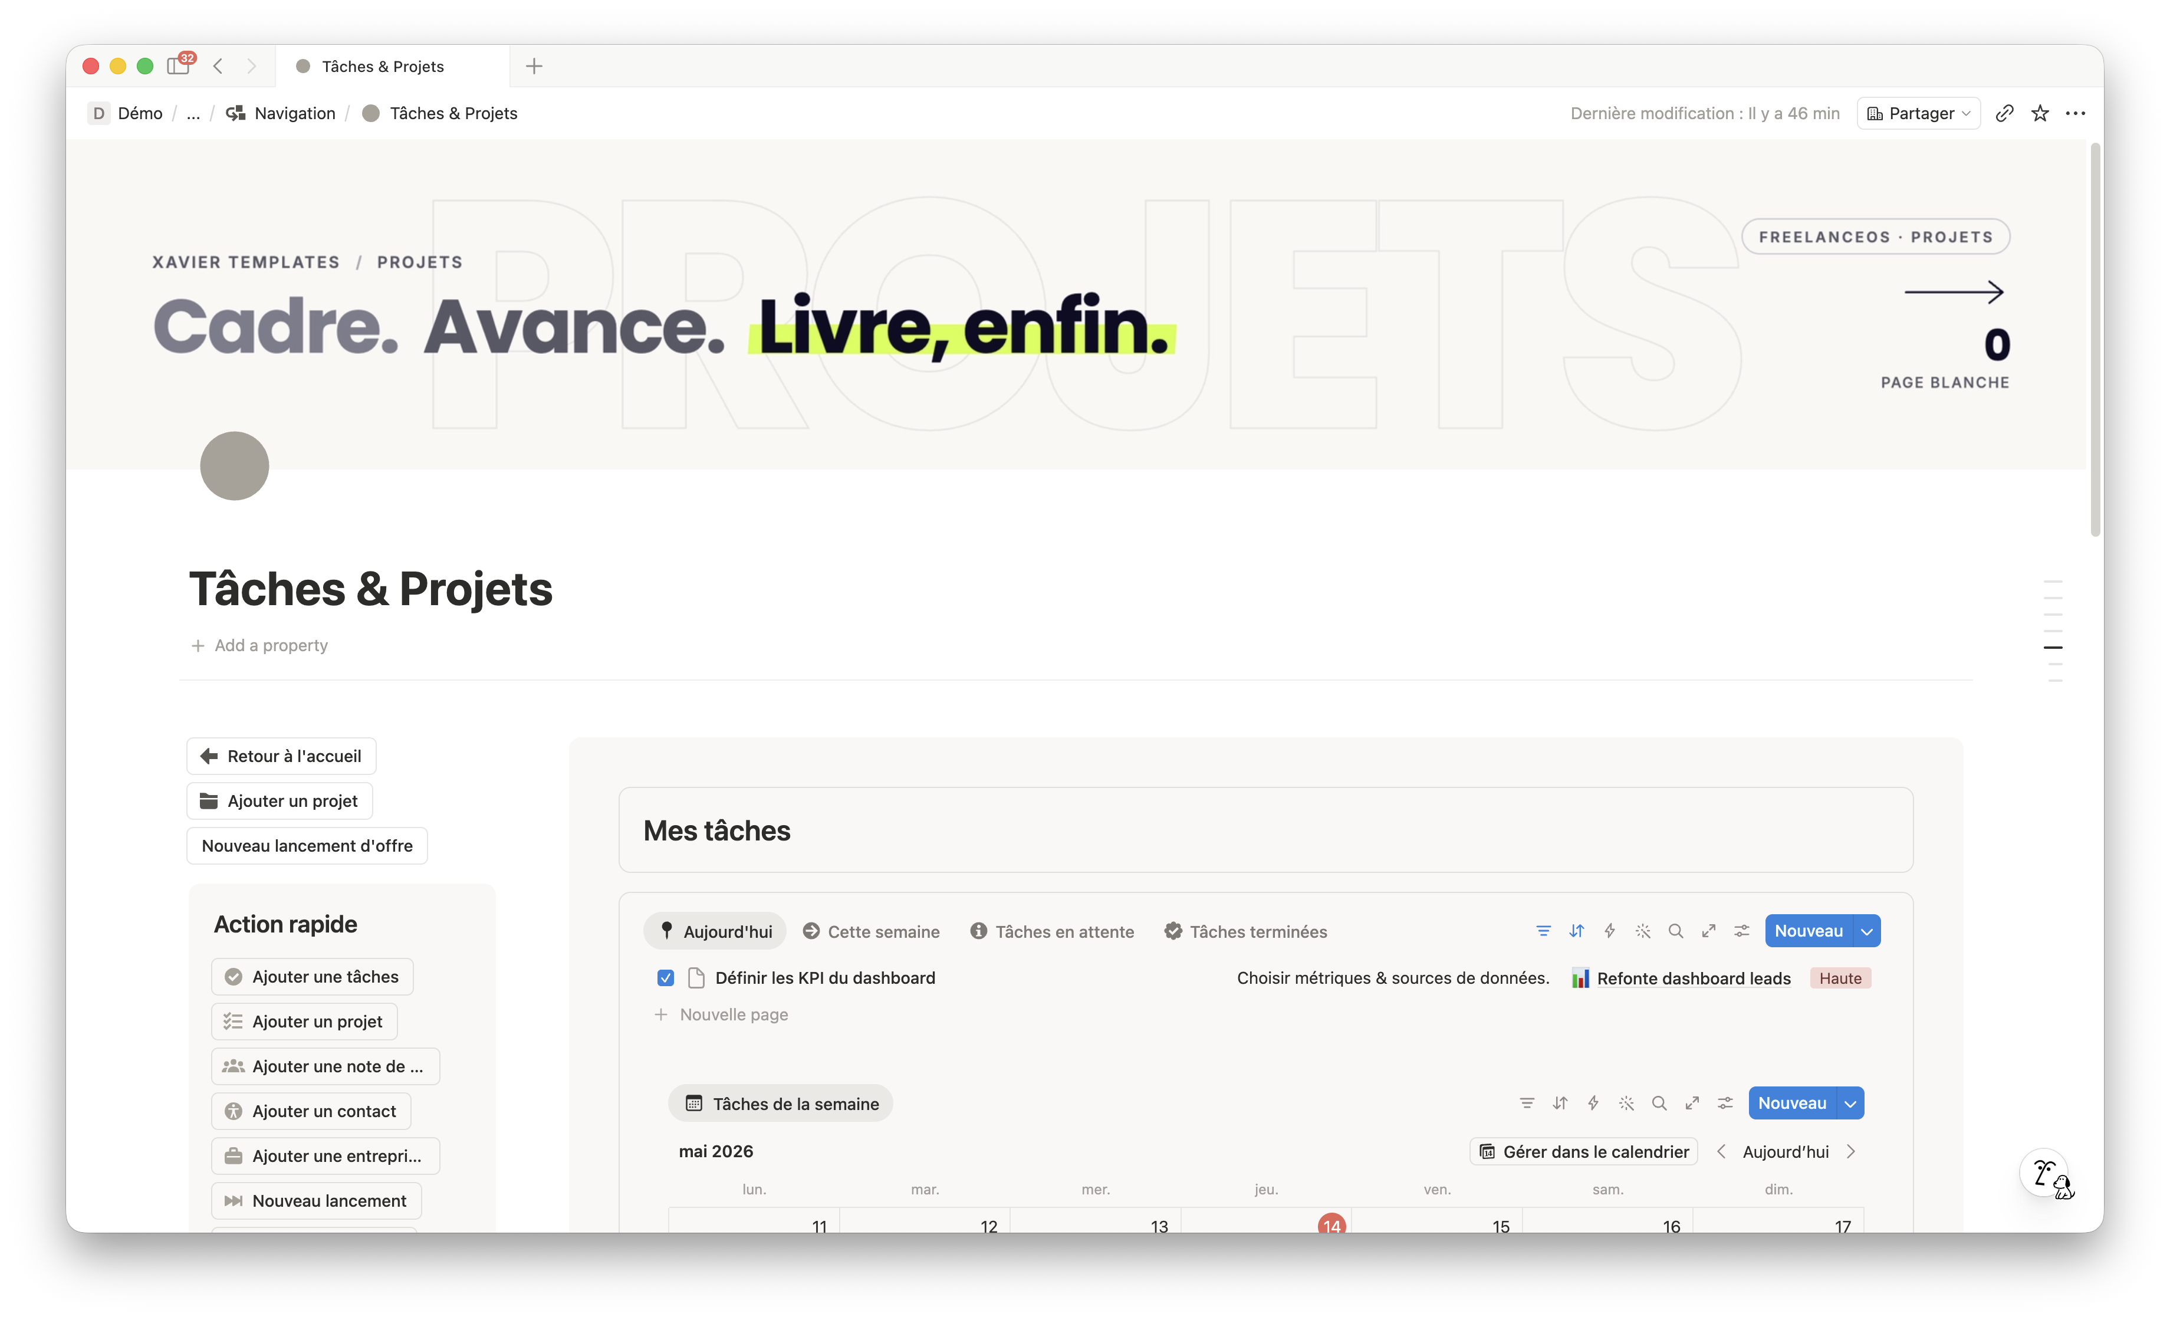Open view settings sliders in Aujourd'hui toolbar
Viewport: 2170px width, 1320px height.
coord(1742,931)
